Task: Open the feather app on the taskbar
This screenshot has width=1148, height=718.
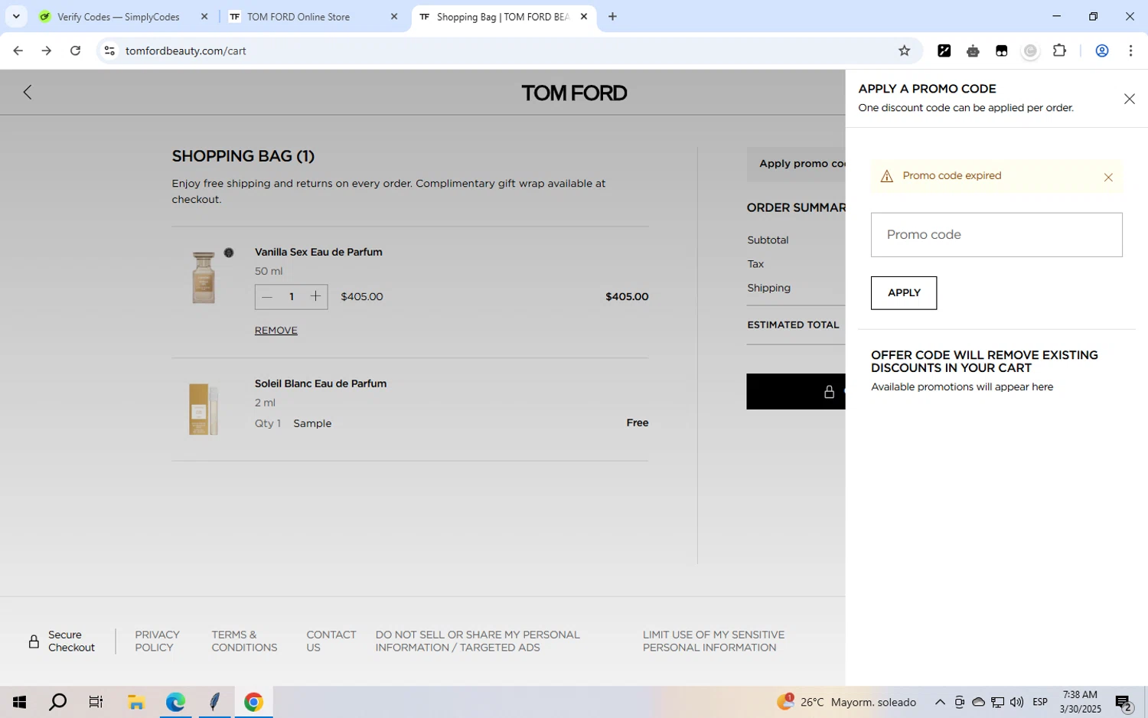Action: click(215, 702)
